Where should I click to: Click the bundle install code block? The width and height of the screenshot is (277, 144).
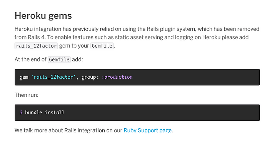tap(137, 113)
